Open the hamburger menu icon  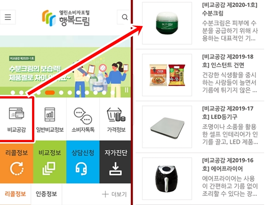pyautogui.click(x=8, y=17)
